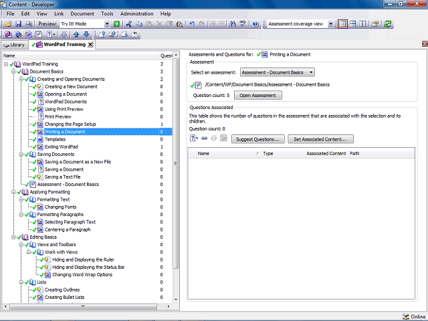Refresh the view with green arrows icon
This screenshot has height=321, width=428.
click(388, 24)
